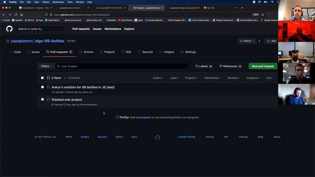Check the box for Ankur's solution pull request
Image resolution: width=315 pixels, height=177 pixels.
pos(42,87)
